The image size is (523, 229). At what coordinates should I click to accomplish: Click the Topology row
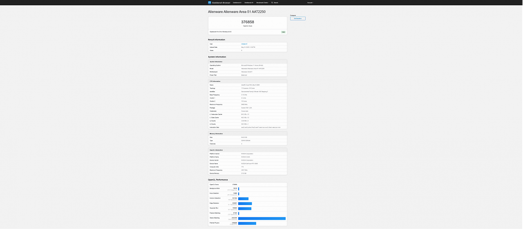[x=248, y=88]
